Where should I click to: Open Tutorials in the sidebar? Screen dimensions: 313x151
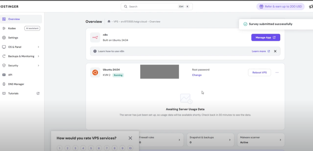point(21,93)
